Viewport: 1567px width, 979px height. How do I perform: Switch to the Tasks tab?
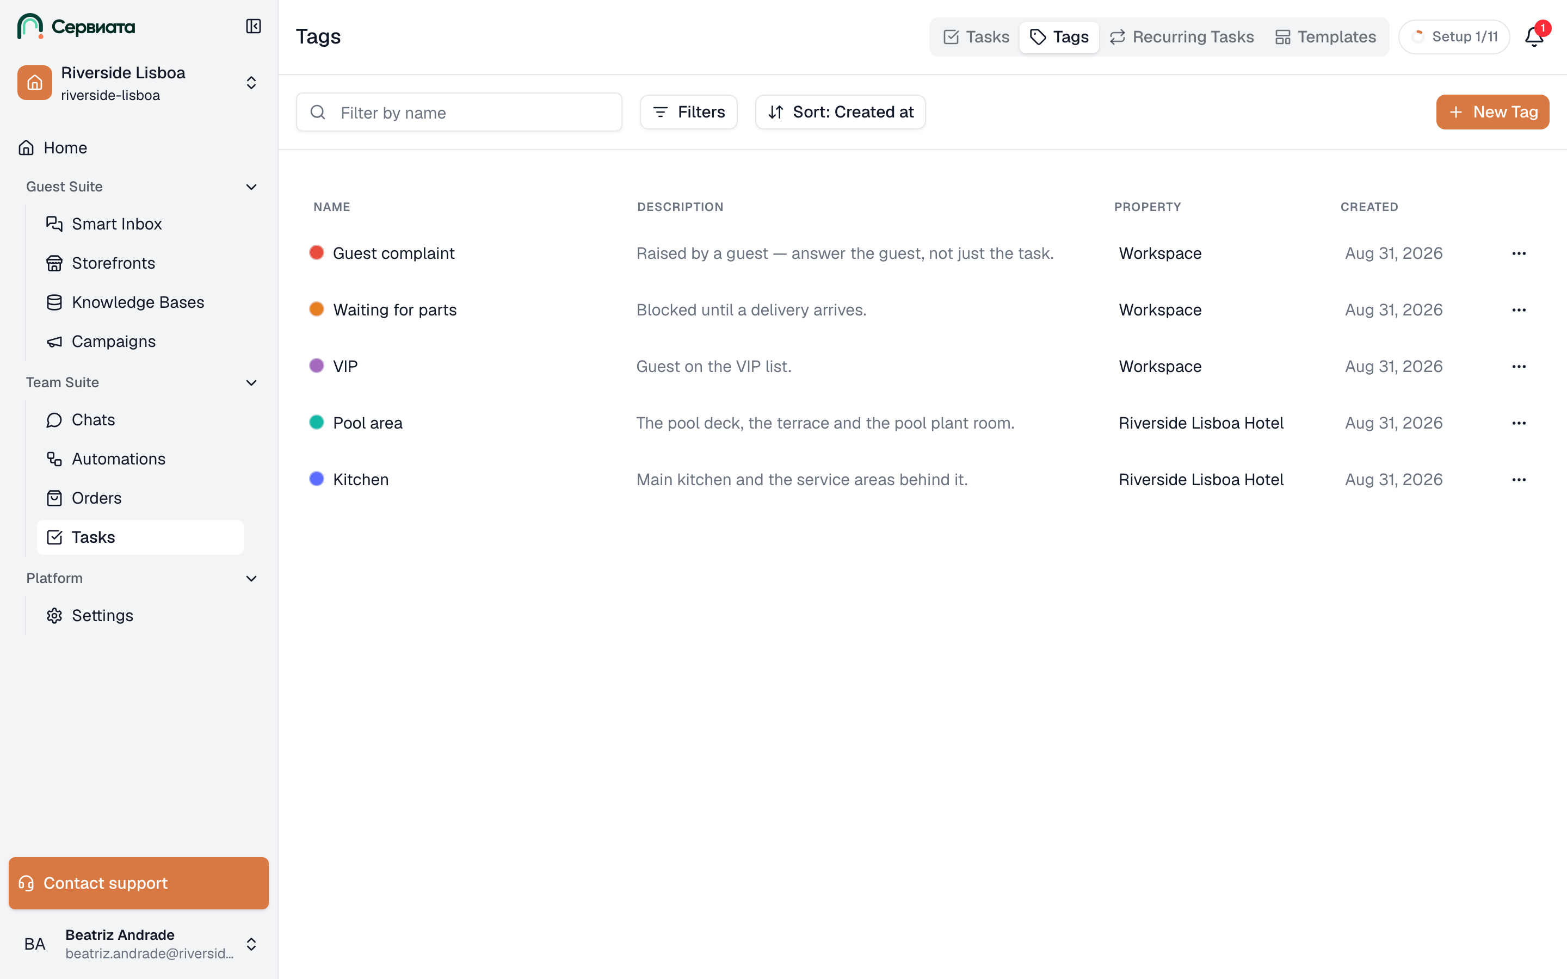(976, 37)
